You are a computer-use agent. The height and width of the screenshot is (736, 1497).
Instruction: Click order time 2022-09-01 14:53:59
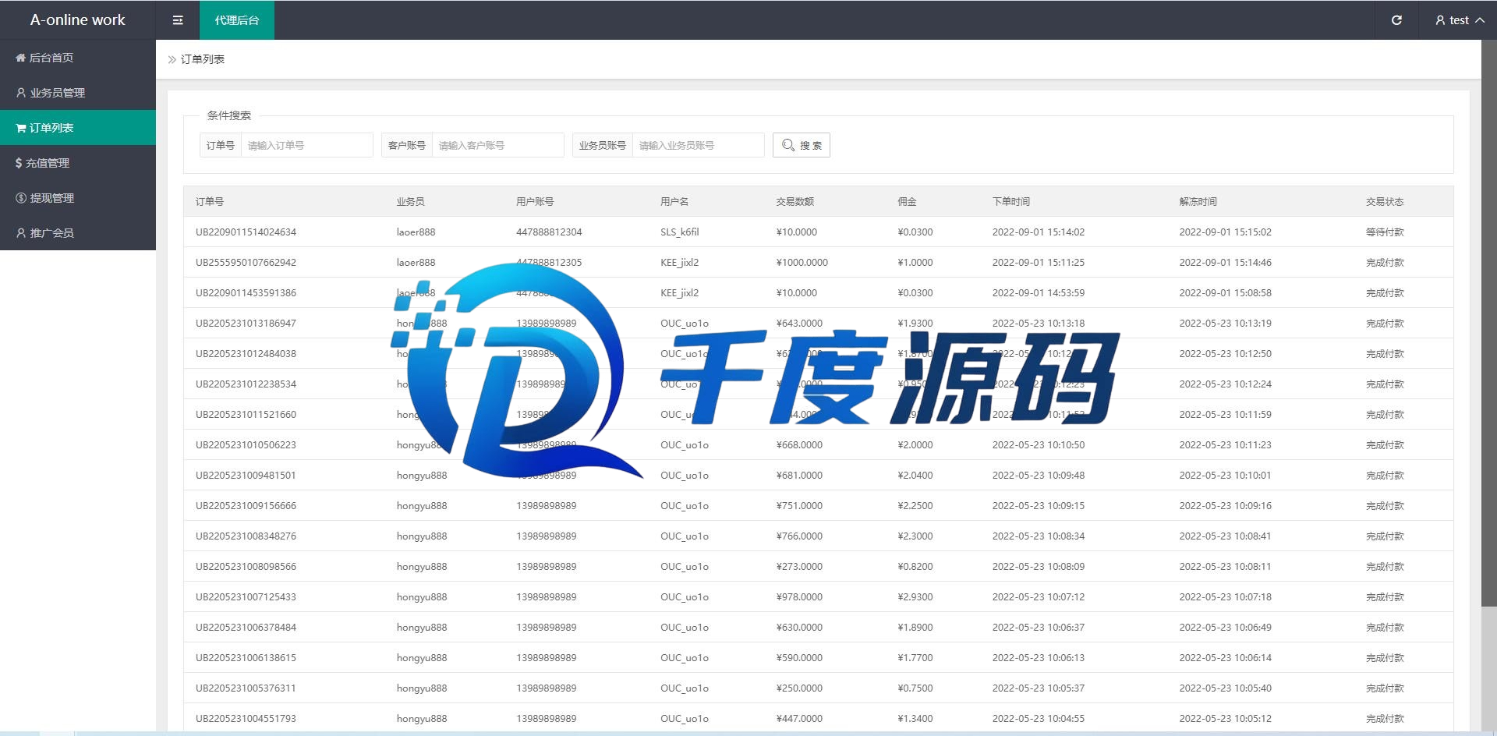pyautogui.click(x=1039, y=292)
